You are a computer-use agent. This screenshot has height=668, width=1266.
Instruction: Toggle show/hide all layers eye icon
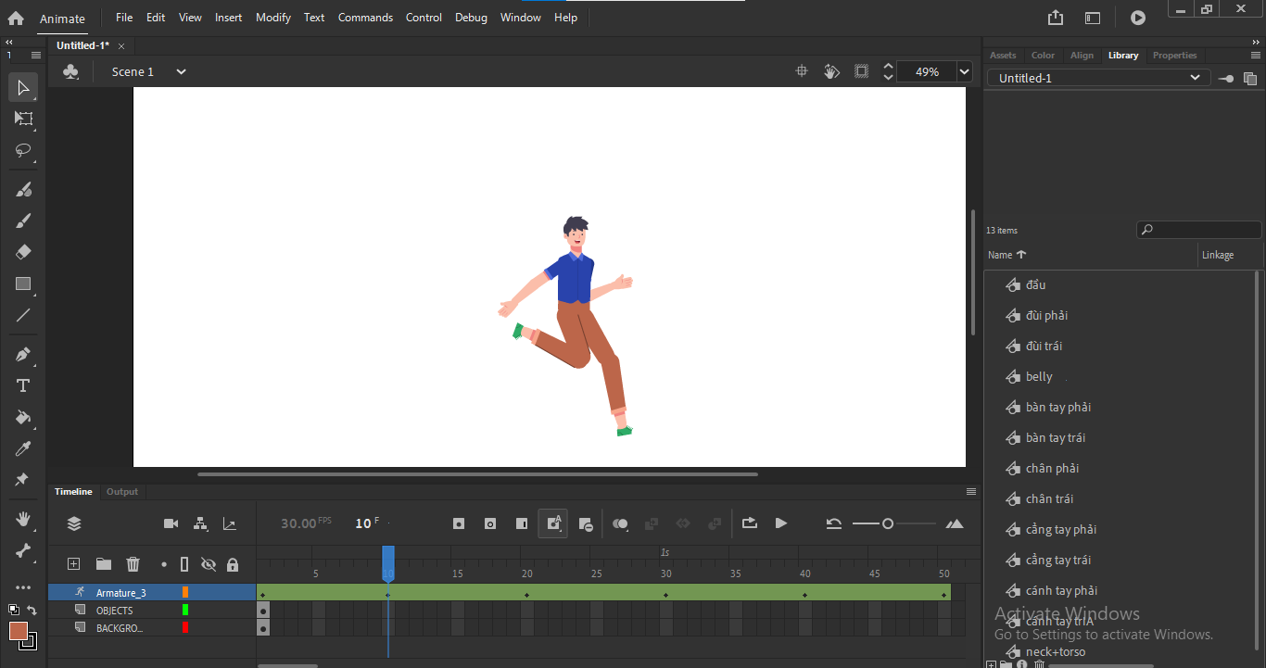pyautogui.click(x=208, y=564)
